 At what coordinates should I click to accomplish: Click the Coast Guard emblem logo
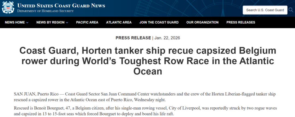point(8,8)
